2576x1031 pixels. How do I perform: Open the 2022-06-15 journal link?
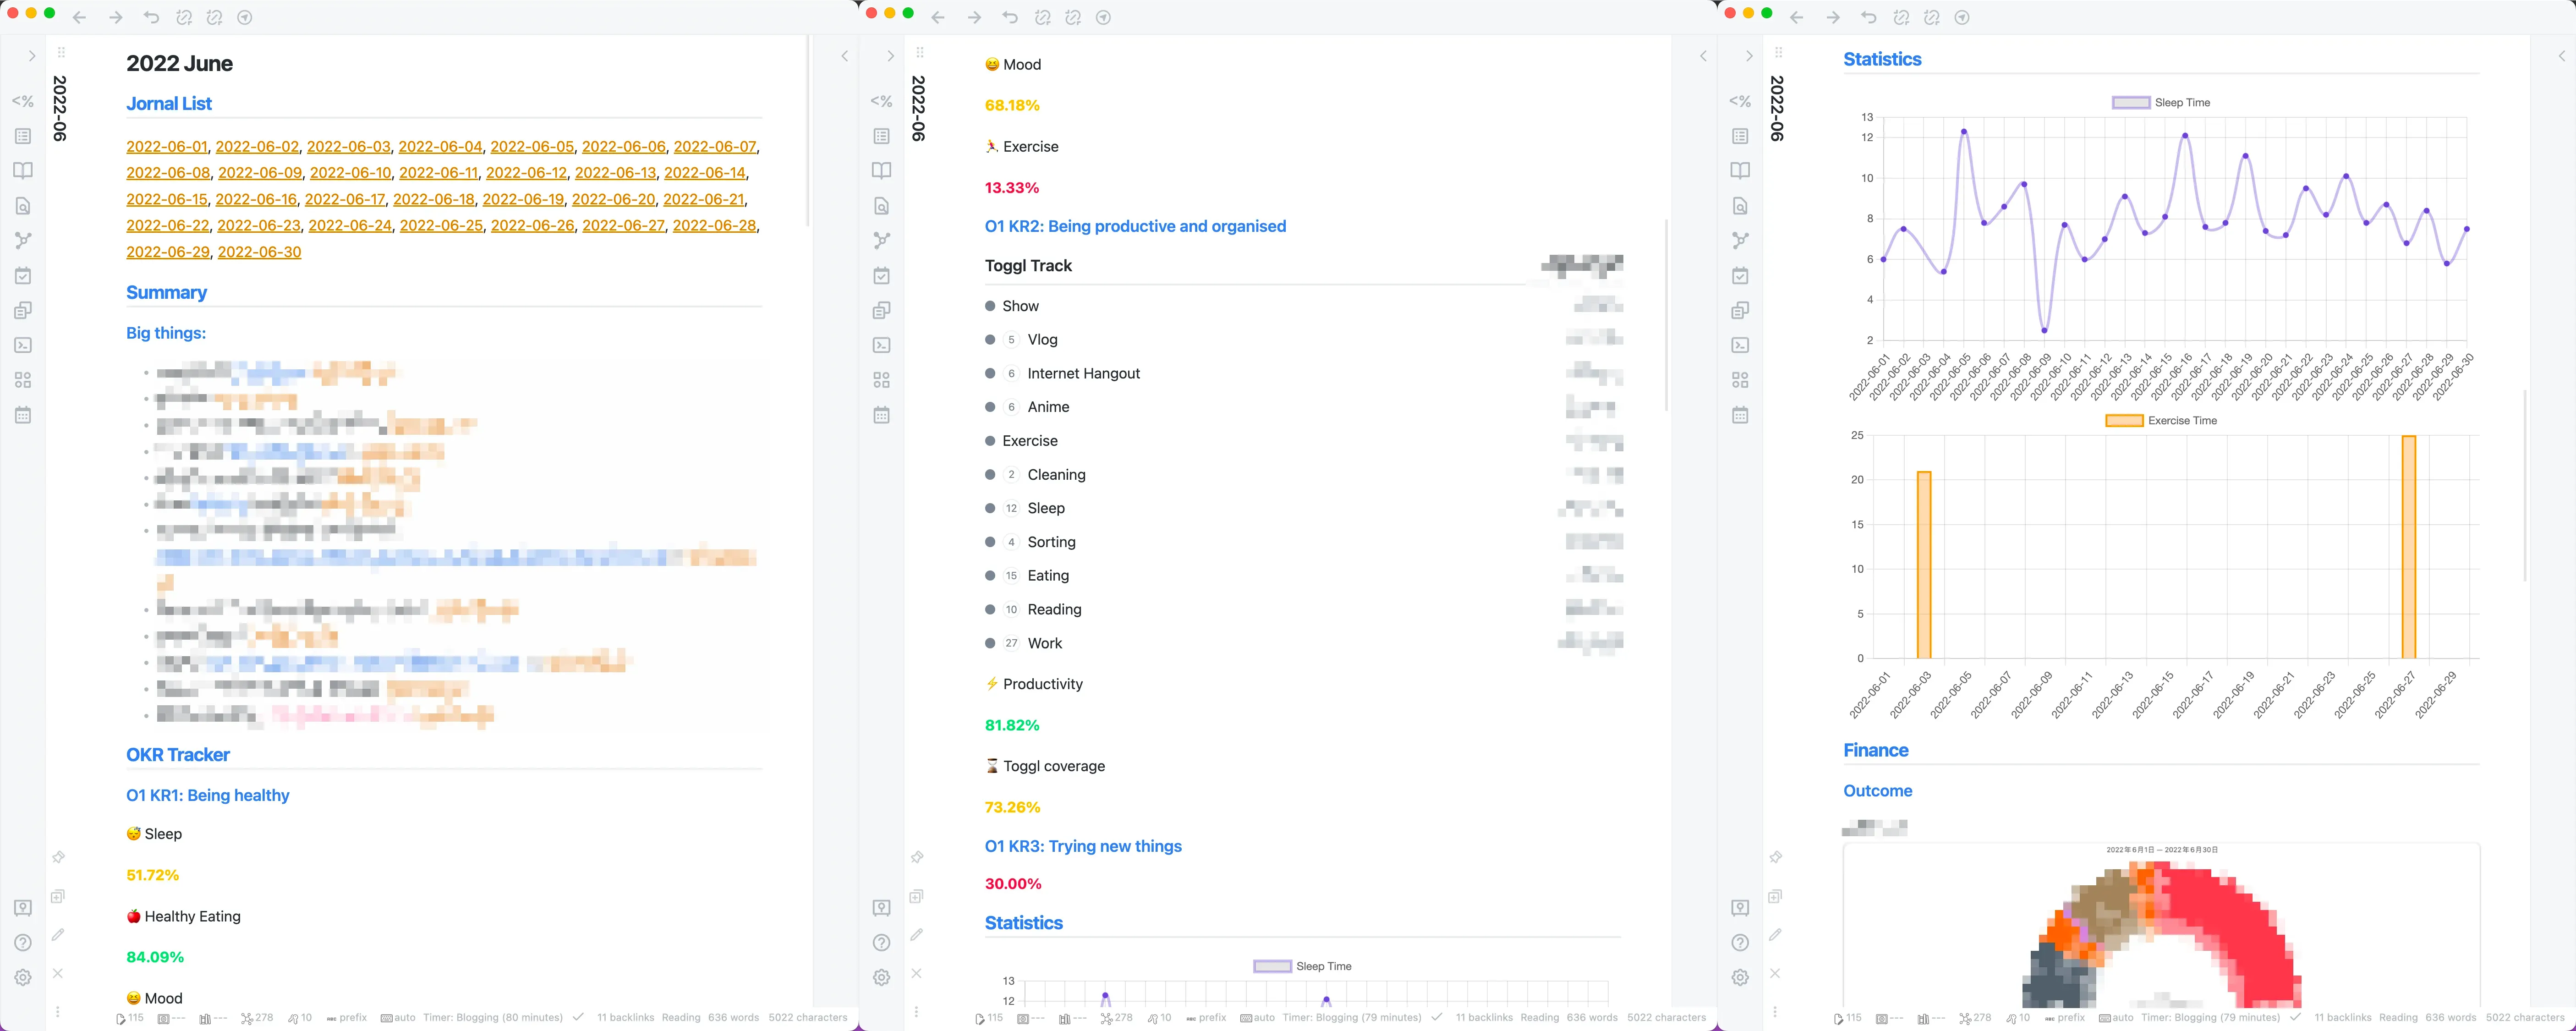(167, 199)
